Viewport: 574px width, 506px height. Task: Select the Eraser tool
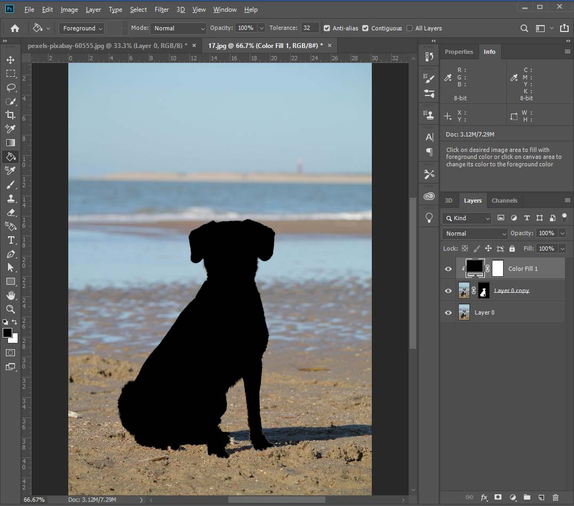[x=10, y=212]
